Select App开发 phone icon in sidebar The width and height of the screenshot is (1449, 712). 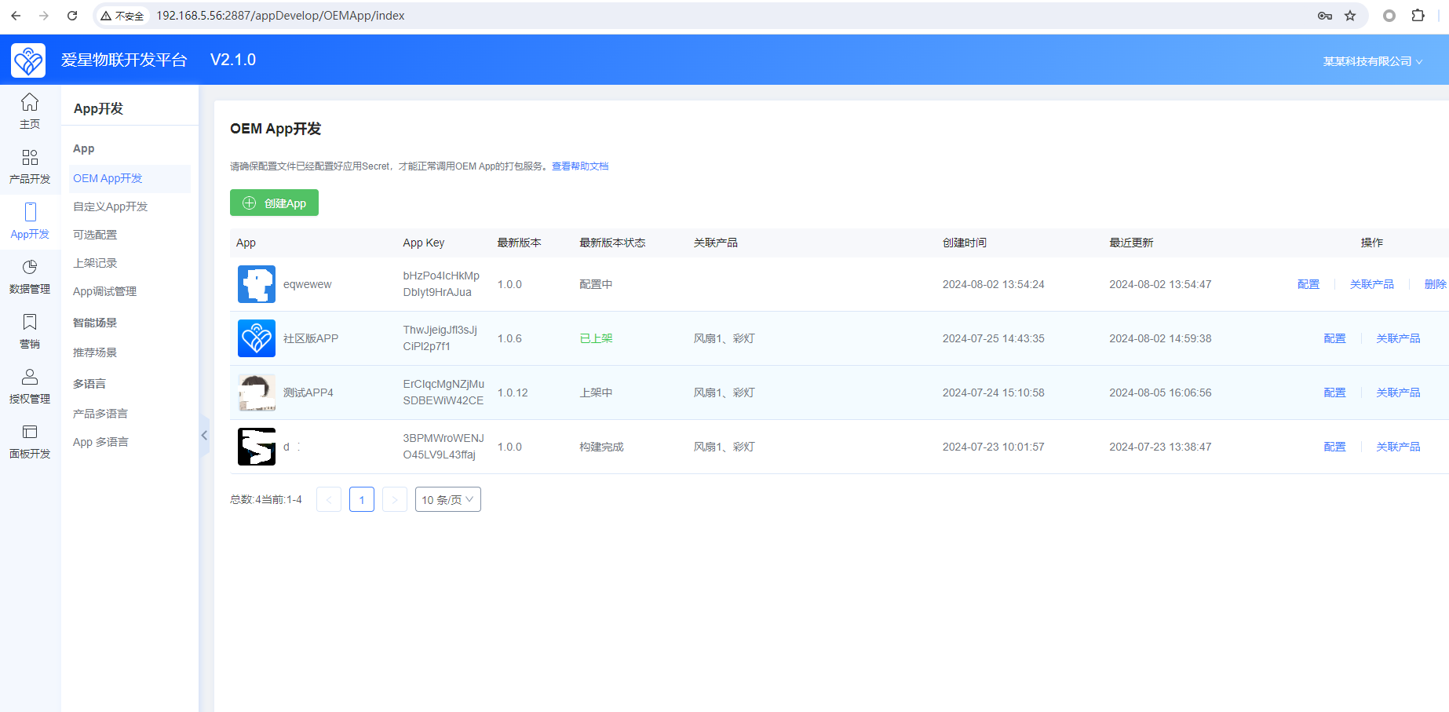click(30, 212)
